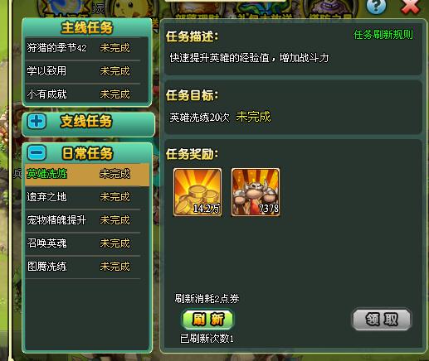Select the 小有成就 quest
This screenshot has width=429, height=361.
(86, 94)
